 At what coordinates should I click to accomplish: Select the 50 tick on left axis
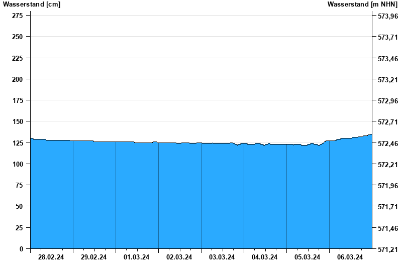click(19, 207)
